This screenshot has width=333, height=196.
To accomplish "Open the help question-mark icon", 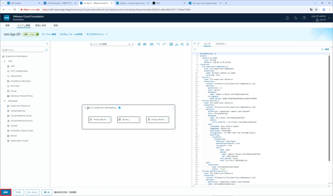I will [x=304, y=18].
